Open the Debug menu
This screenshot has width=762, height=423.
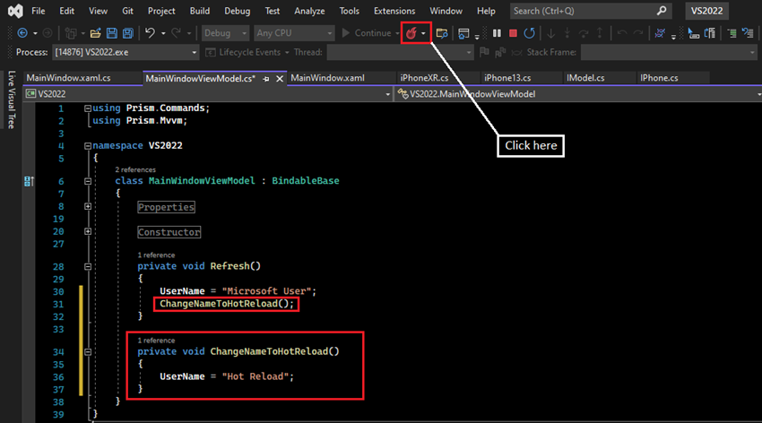238,11
